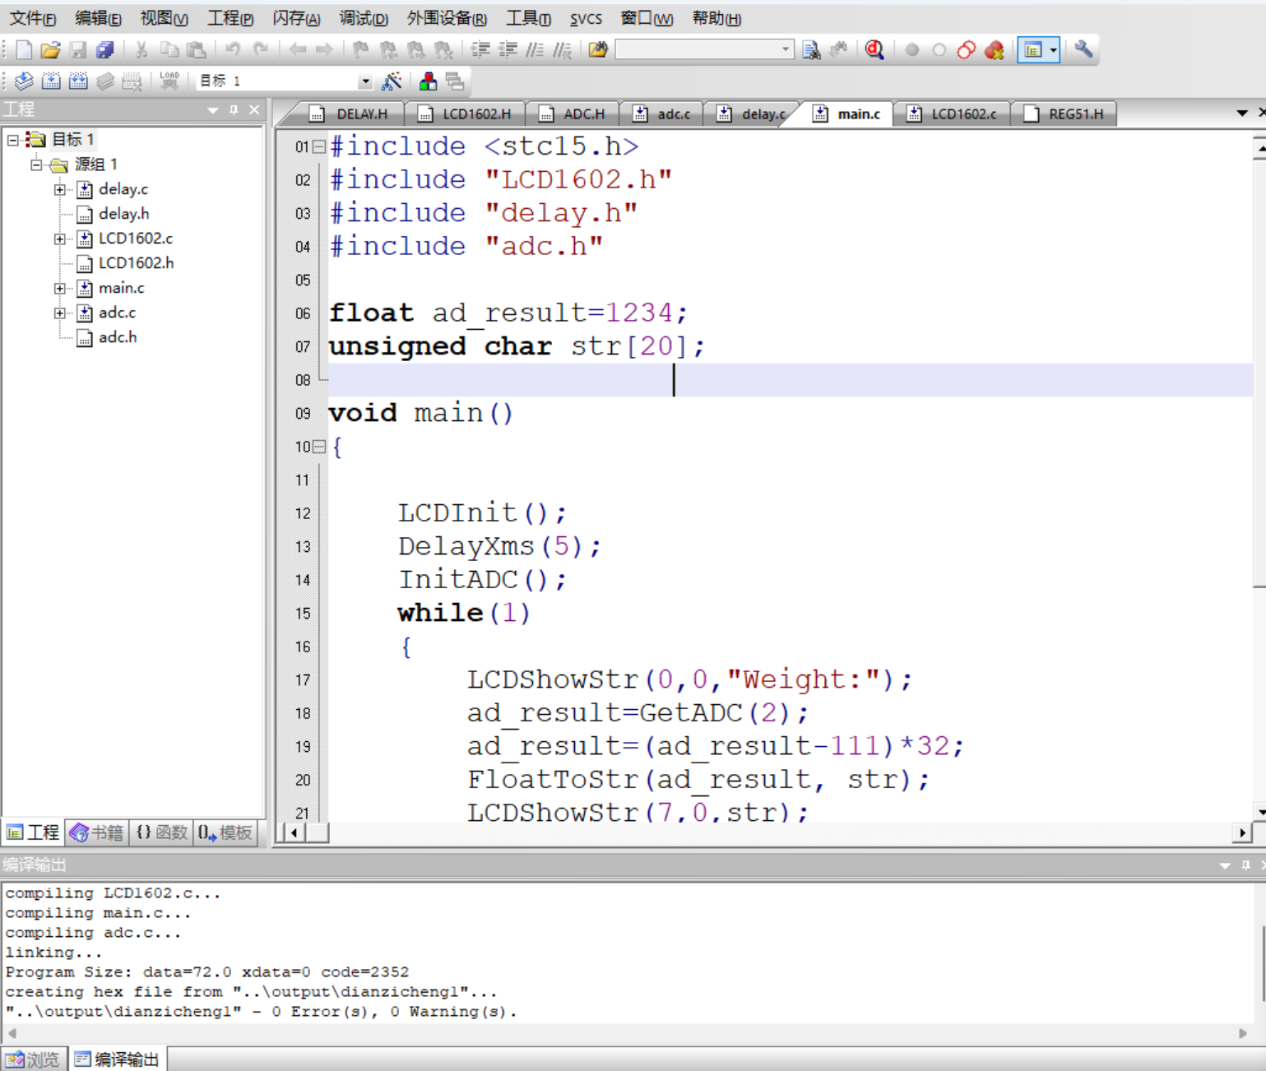The image size is (1266, 1071).
Task: Open the 文件(F) menu
Action: (33, 18)
